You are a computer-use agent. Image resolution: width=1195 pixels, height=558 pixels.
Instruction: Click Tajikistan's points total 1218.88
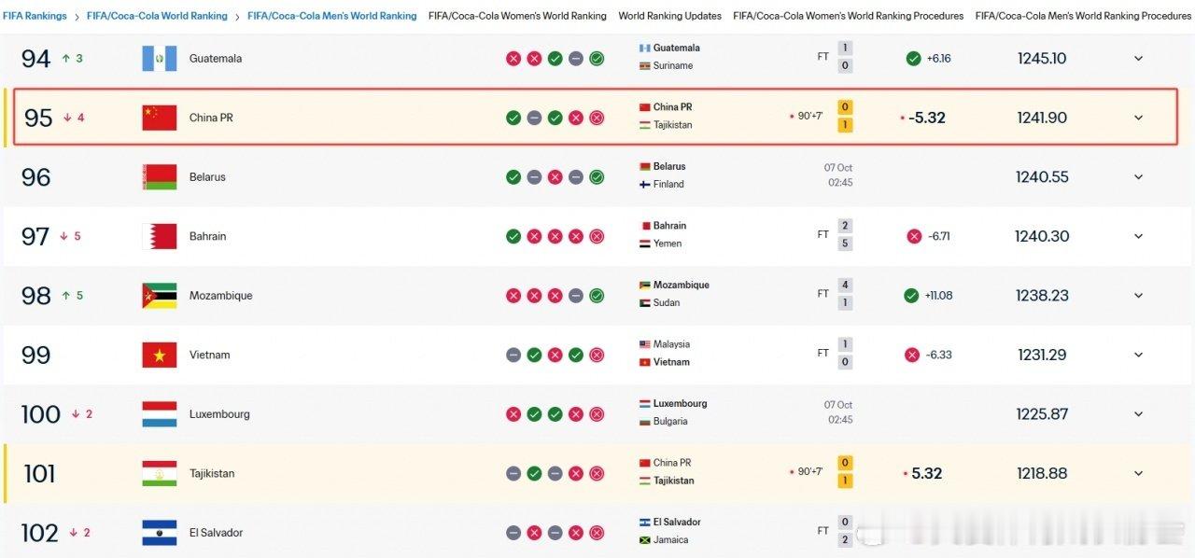pos(1042,473)
